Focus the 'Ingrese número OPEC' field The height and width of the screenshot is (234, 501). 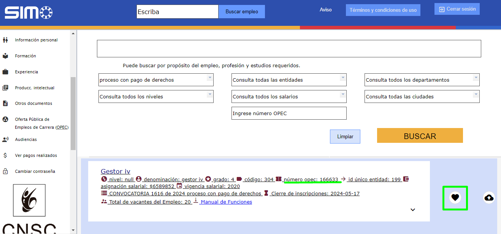[x=289, y=113]
